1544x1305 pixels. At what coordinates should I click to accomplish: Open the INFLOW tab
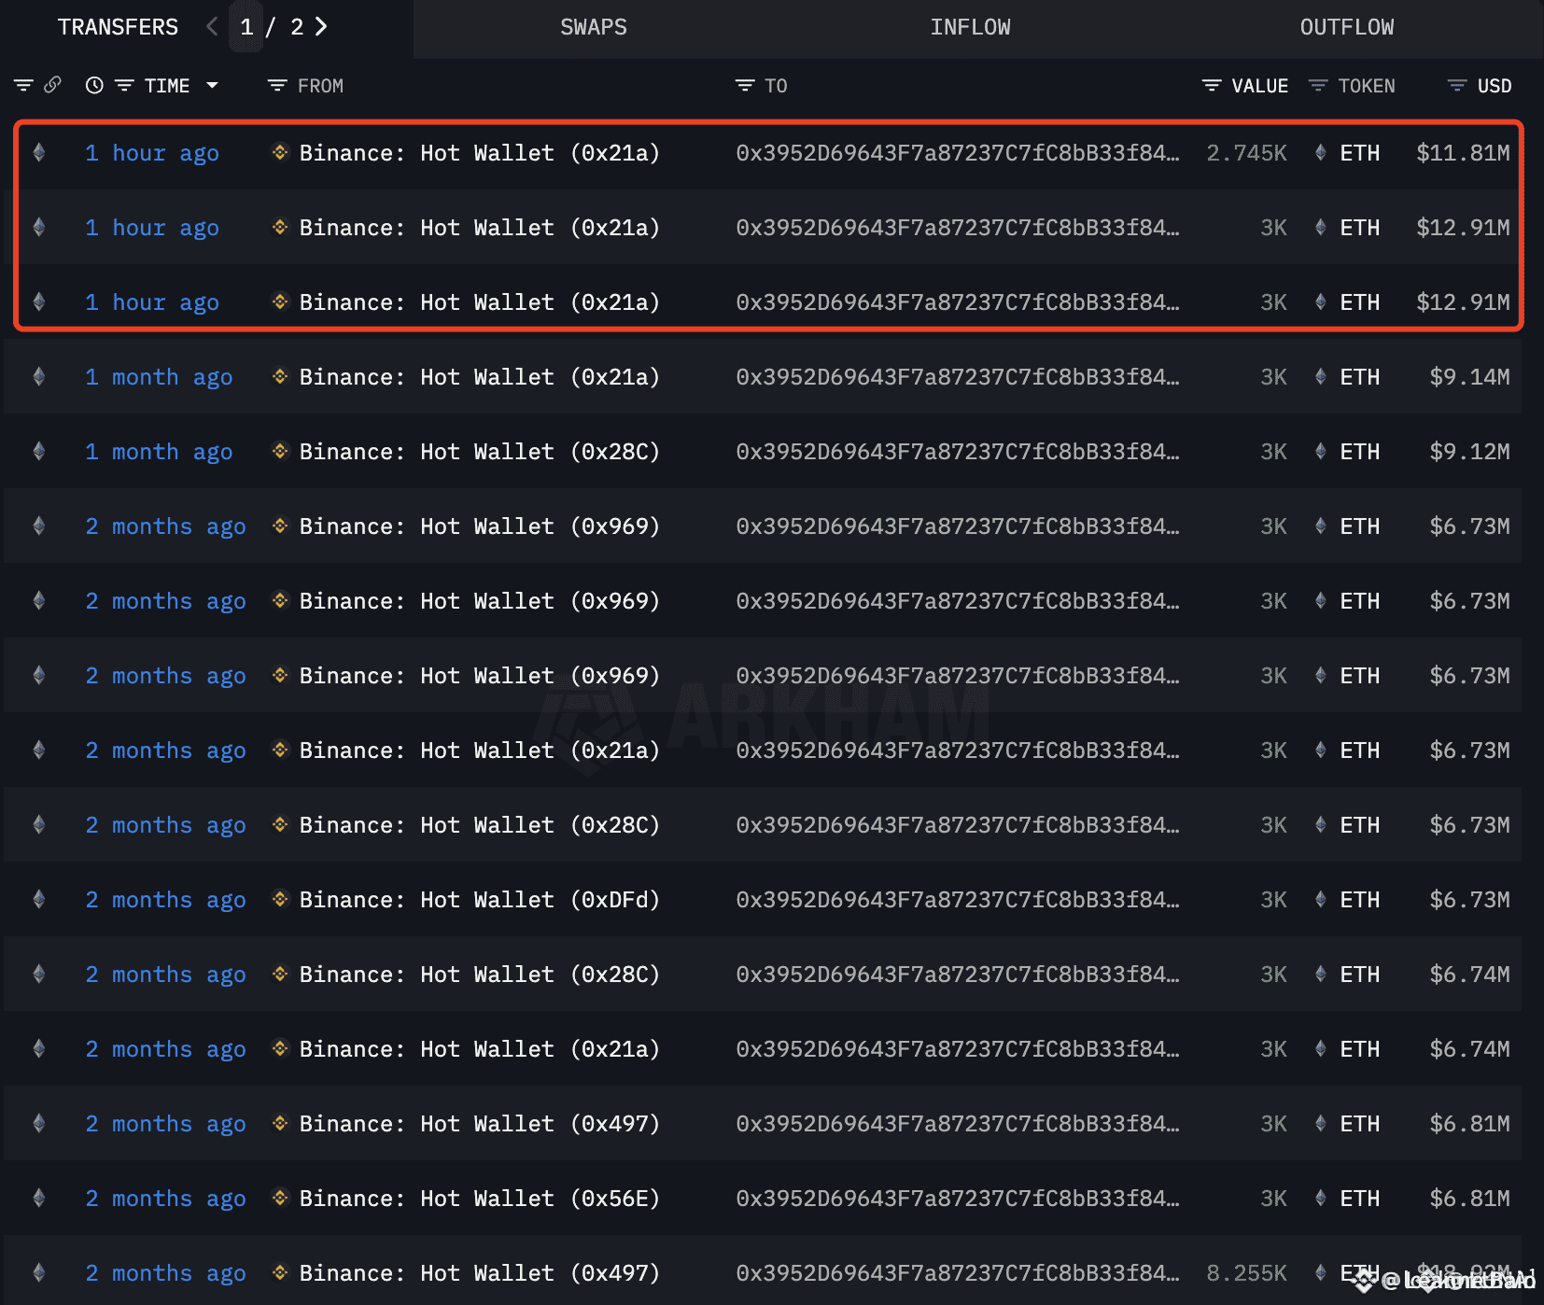tap(970, 27)
